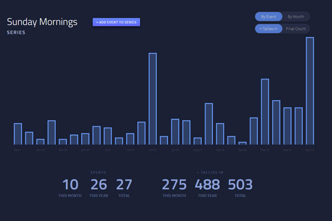Switch chart view to By Month
Screen dimensions: 332x221
296,17
